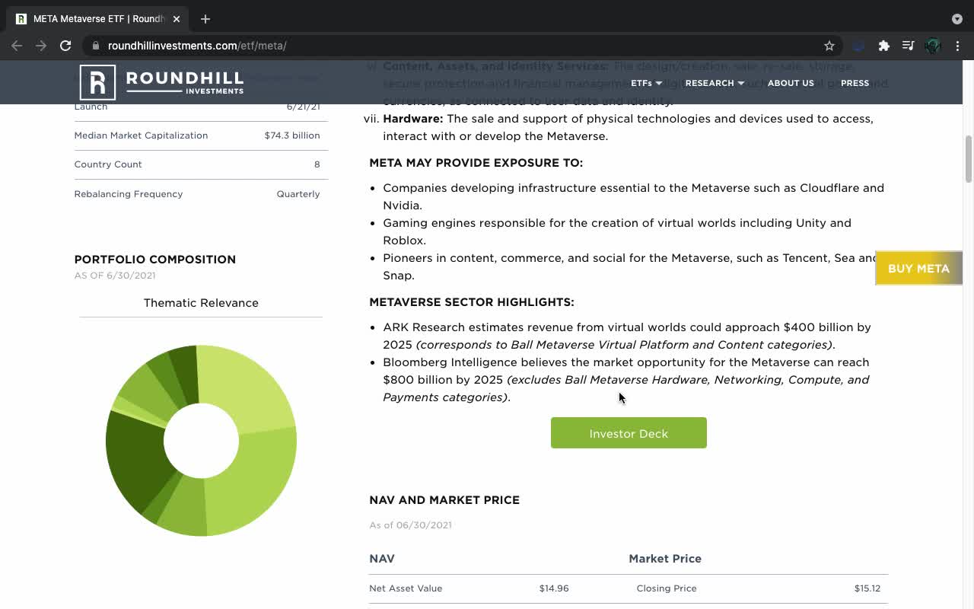974x609 pixels.
Task: Open the ABOUT US page
Action: point(791,83)
